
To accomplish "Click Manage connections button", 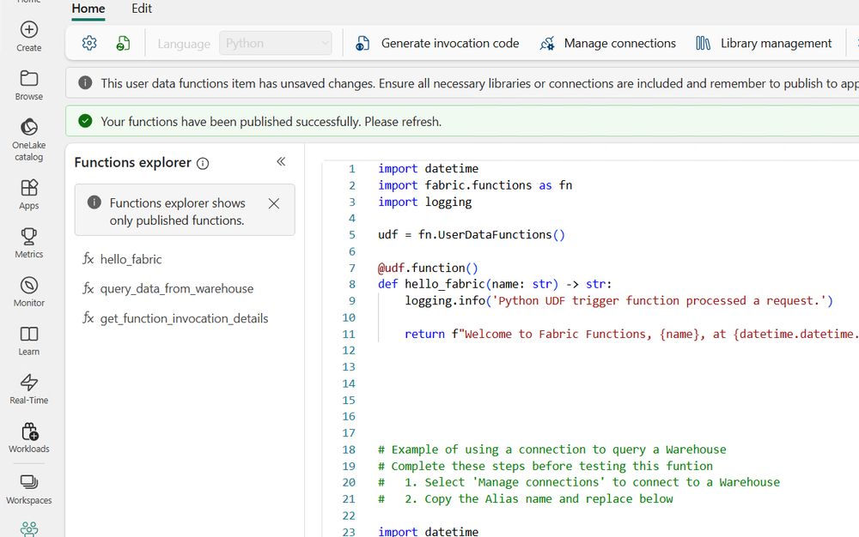I will point(607,43).
